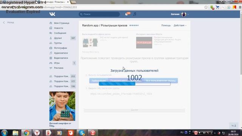Click the clothing ad thumbnail
The image size is (242, 136).
point(90,43)
